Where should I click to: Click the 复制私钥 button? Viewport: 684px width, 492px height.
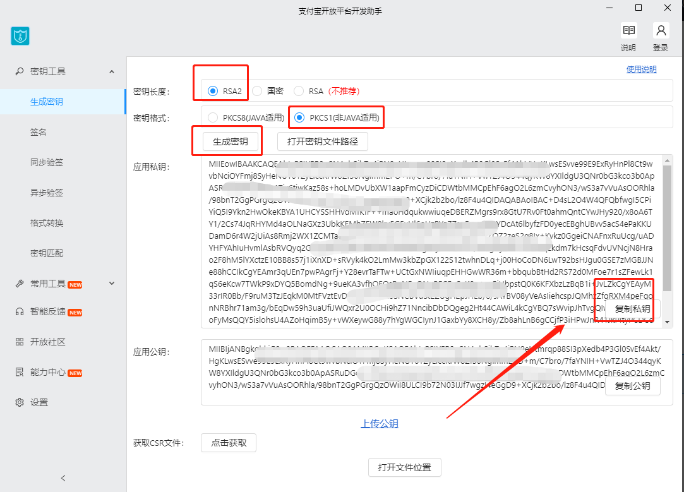pyautogui.click(x=632, y=309)
